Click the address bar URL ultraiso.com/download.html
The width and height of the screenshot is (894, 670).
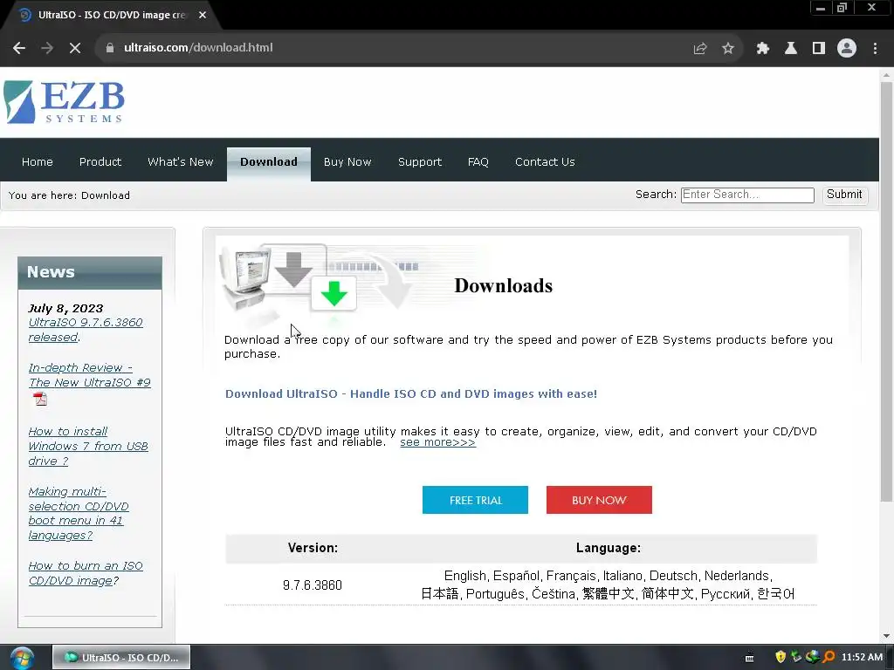(x=198, y=48)
